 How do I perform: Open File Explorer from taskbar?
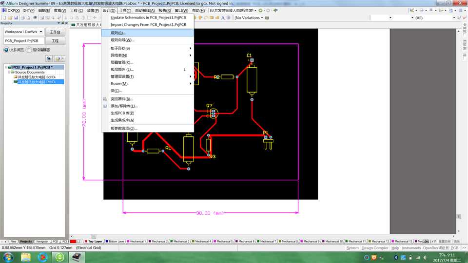point(26,257)
